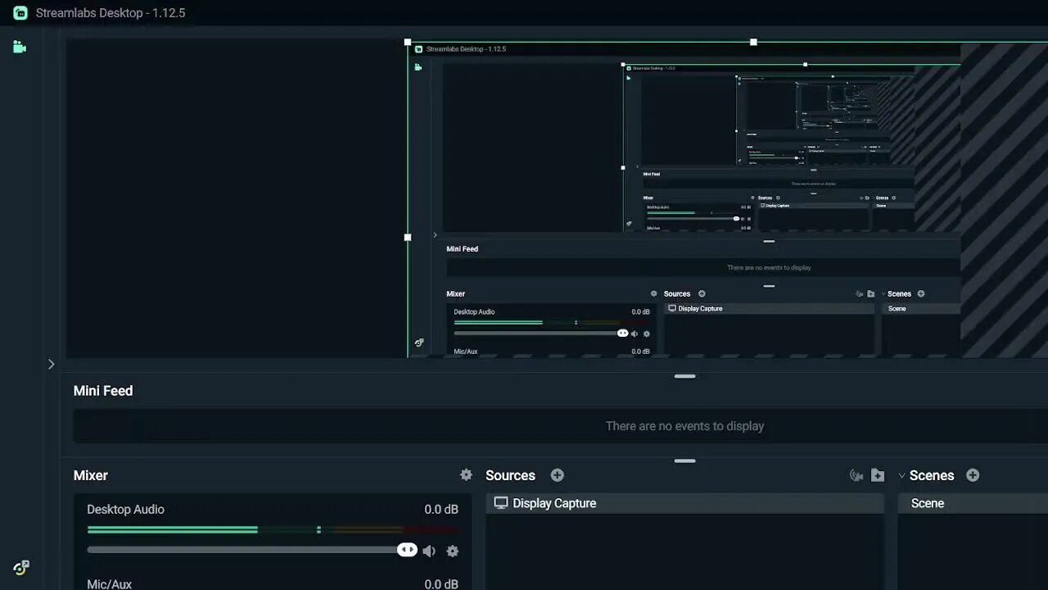Add a new scene with the plus icon
The height and width of the screenshot is (590, 1048).
click(x=973, y=475)
